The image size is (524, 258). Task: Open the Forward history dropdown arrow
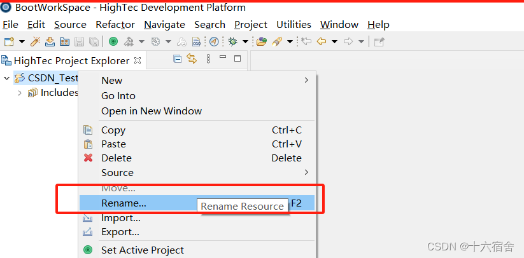coord(361,42)
